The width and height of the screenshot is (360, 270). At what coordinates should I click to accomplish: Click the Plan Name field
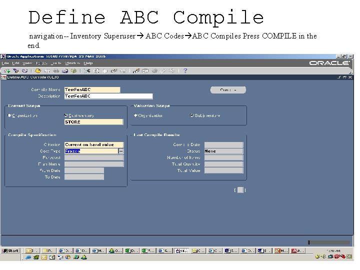[94, 164]
